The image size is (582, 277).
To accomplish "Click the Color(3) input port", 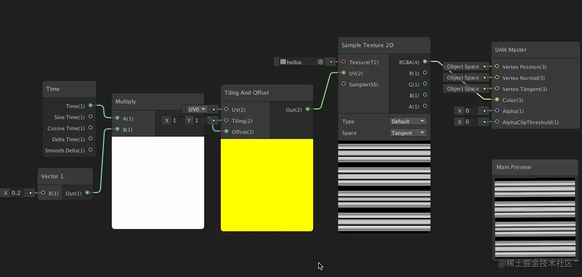I will [497, 100].
